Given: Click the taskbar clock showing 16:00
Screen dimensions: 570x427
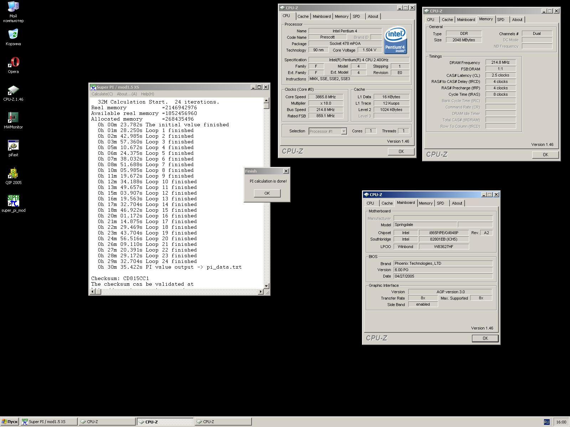Looking at the screenshot, I should (561, 422).
